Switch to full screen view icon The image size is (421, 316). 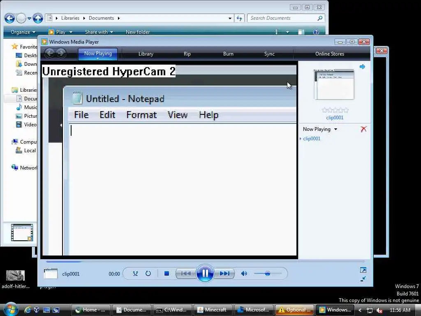tap(363, 270)
